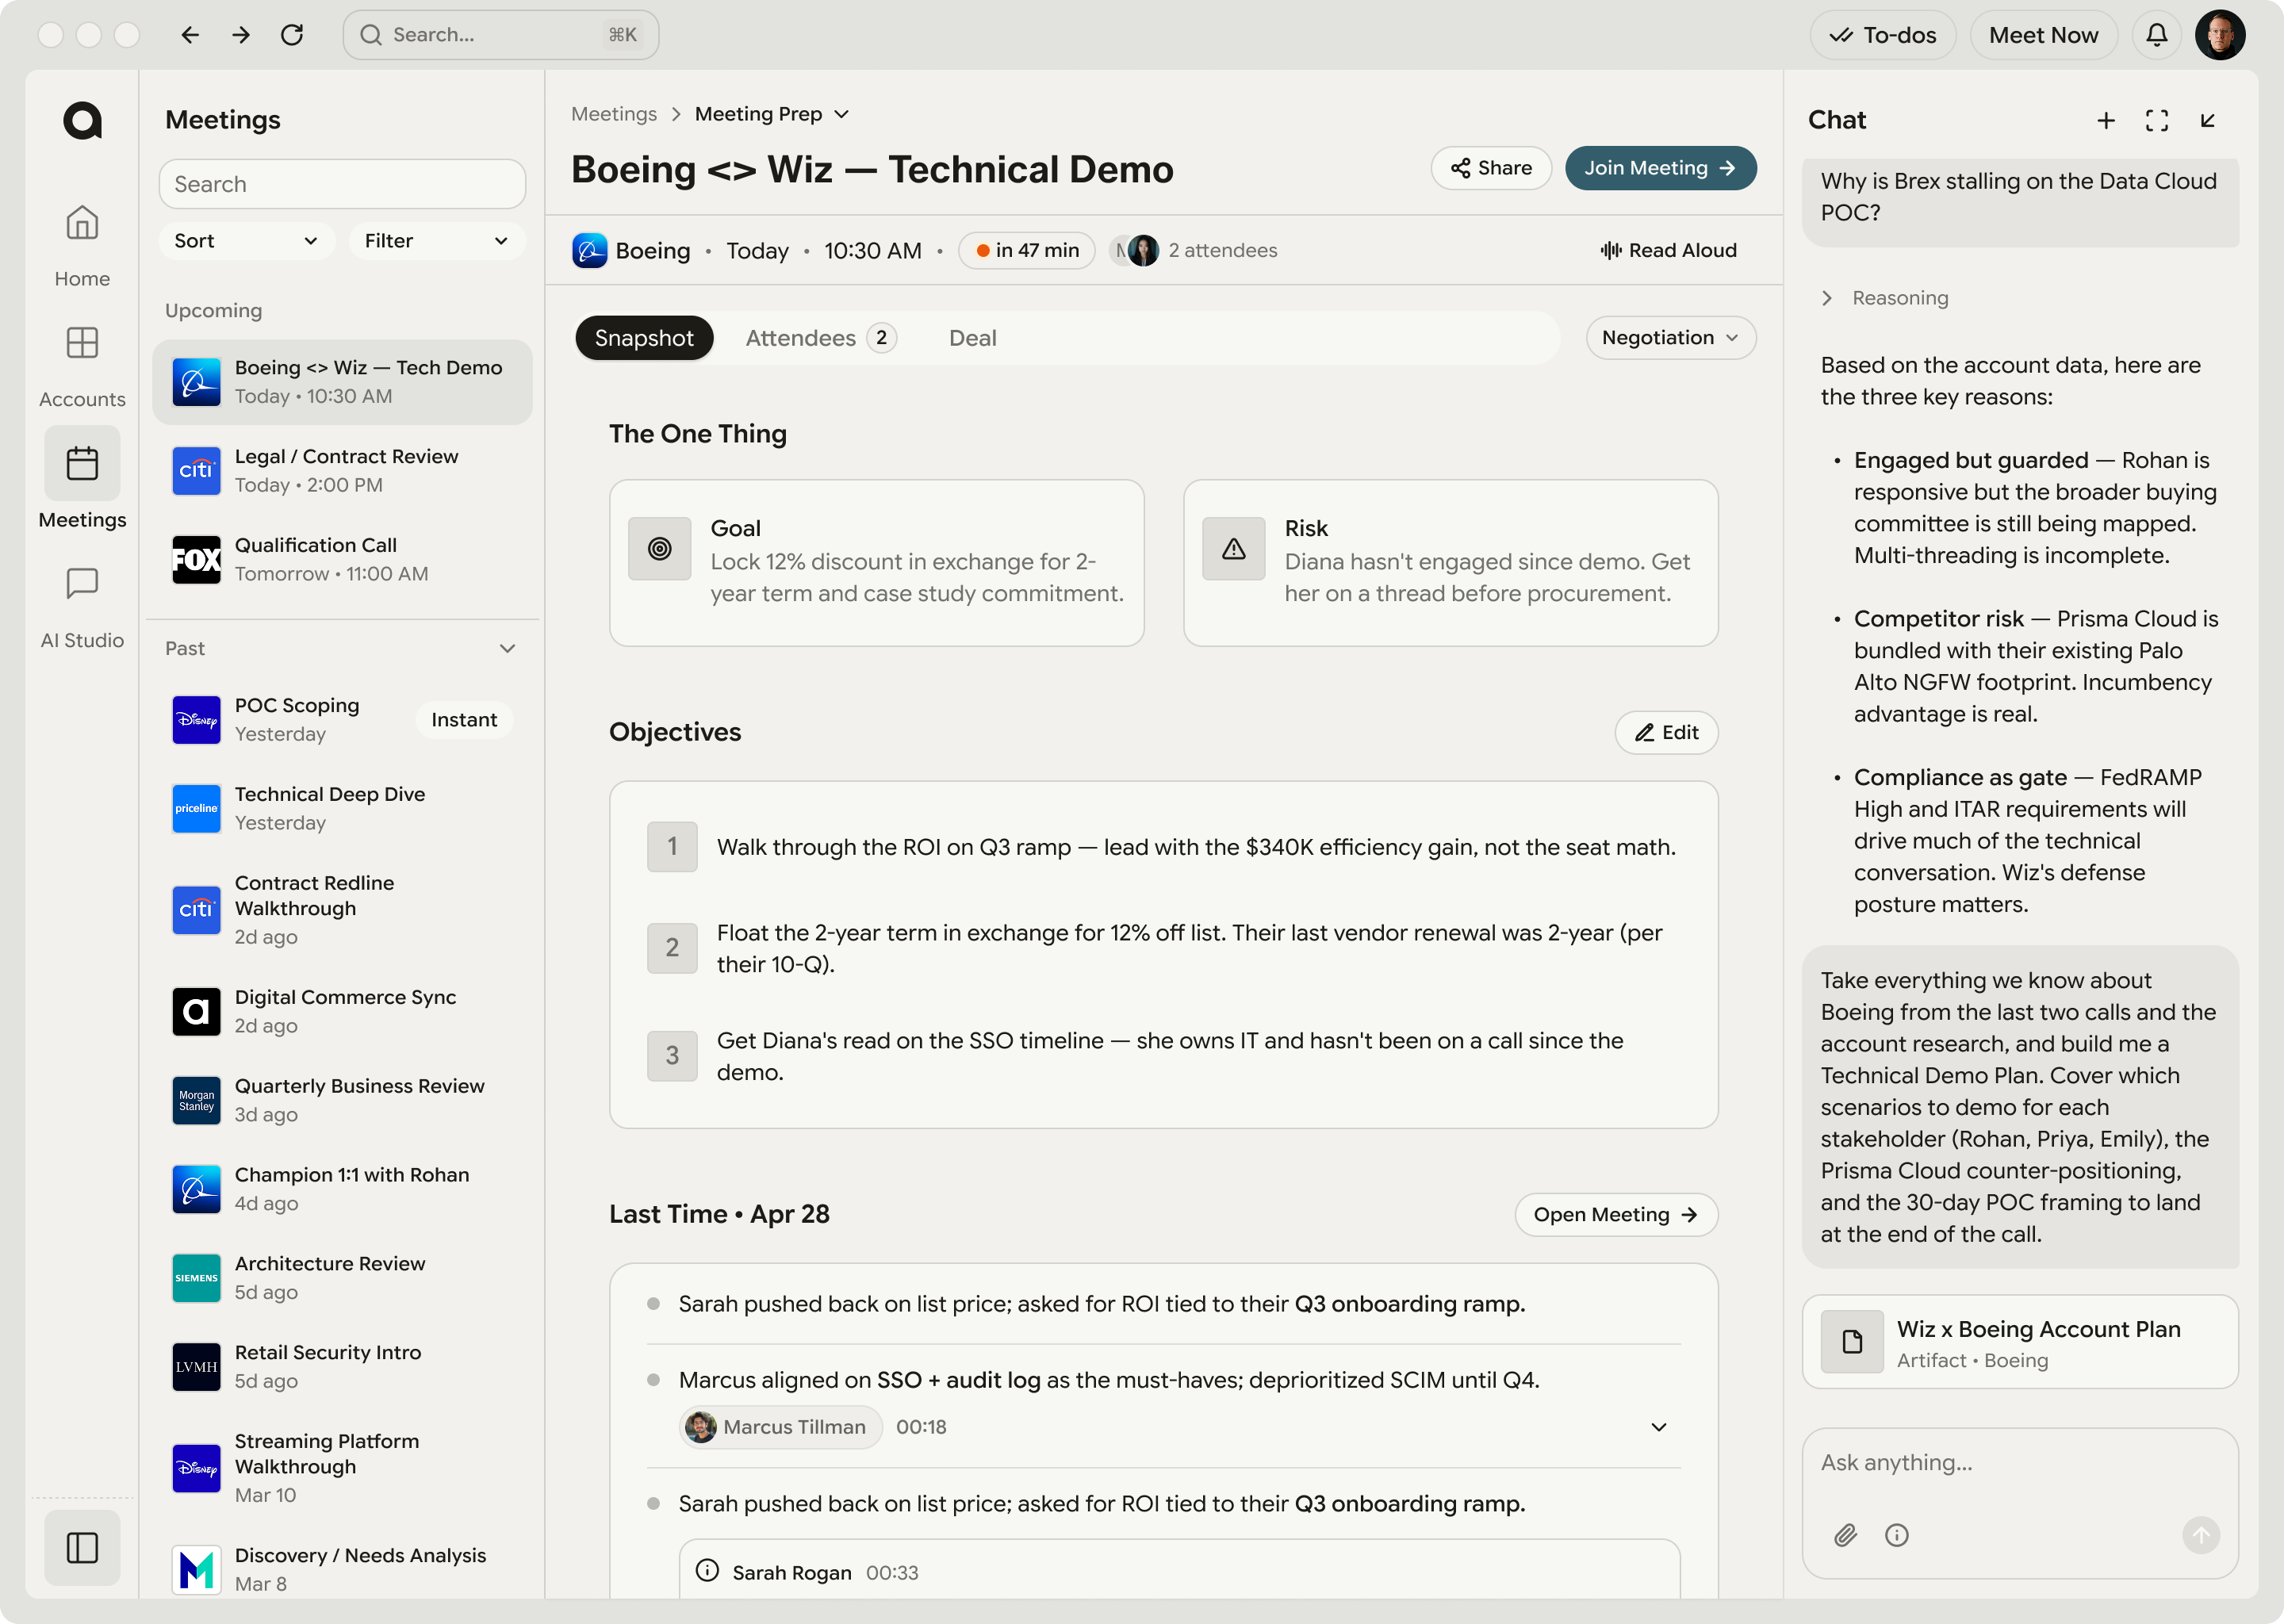Click the Ask anything chat input
2284x1624 pixels.
click(2019, 1463)
